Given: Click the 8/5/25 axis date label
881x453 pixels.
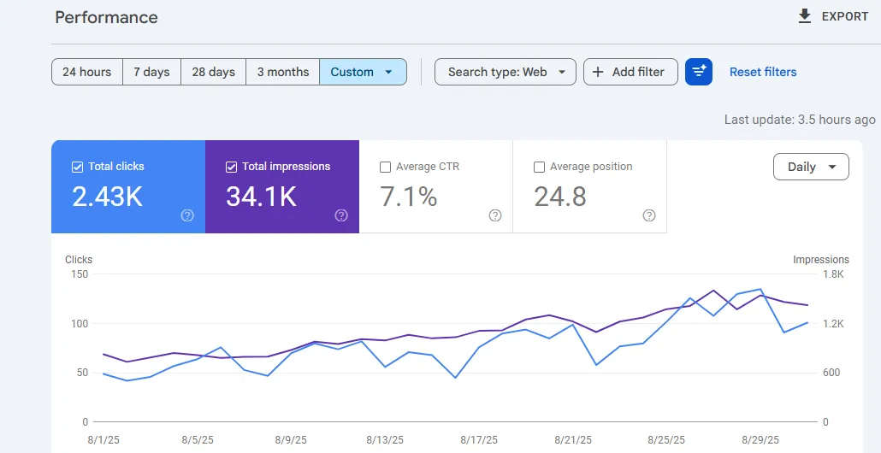Looking at the screenshot, I should tap(198, 439).
